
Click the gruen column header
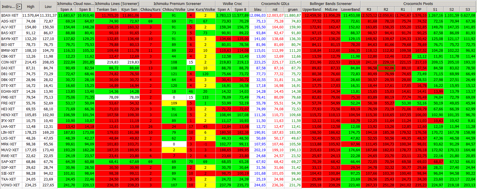coord(293,9)
